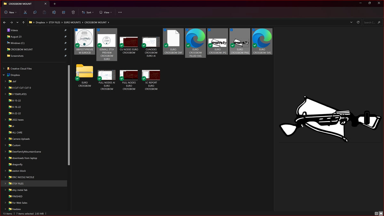The width and height of the screenshot is (384, 216).
Task: Click the pin icon next to Screenshots
Action: point(65,56)
